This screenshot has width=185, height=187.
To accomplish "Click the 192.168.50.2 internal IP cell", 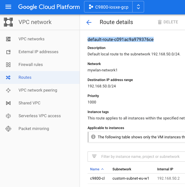I will [168, 178].
